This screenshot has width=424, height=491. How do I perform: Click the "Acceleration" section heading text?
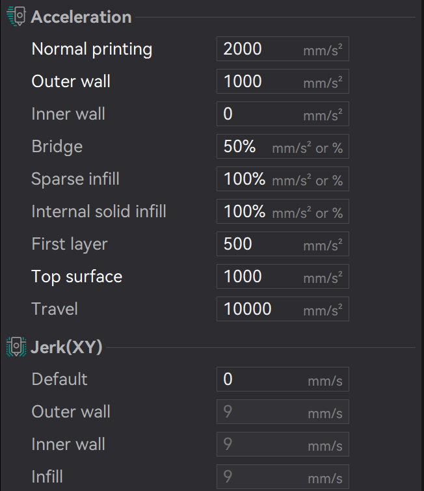click(81, 17)
